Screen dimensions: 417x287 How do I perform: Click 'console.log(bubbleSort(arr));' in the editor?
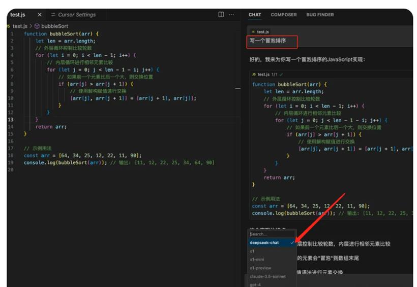pos(65,163)
